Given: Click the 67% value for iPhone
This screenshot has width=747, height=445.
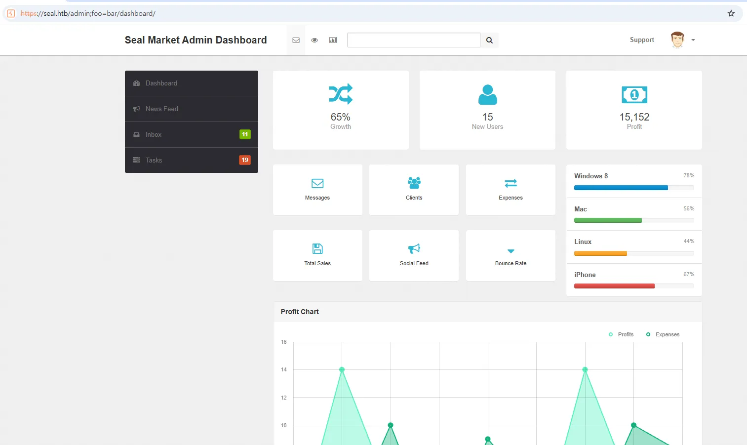Looking at the screenshot, I should 689,274.
